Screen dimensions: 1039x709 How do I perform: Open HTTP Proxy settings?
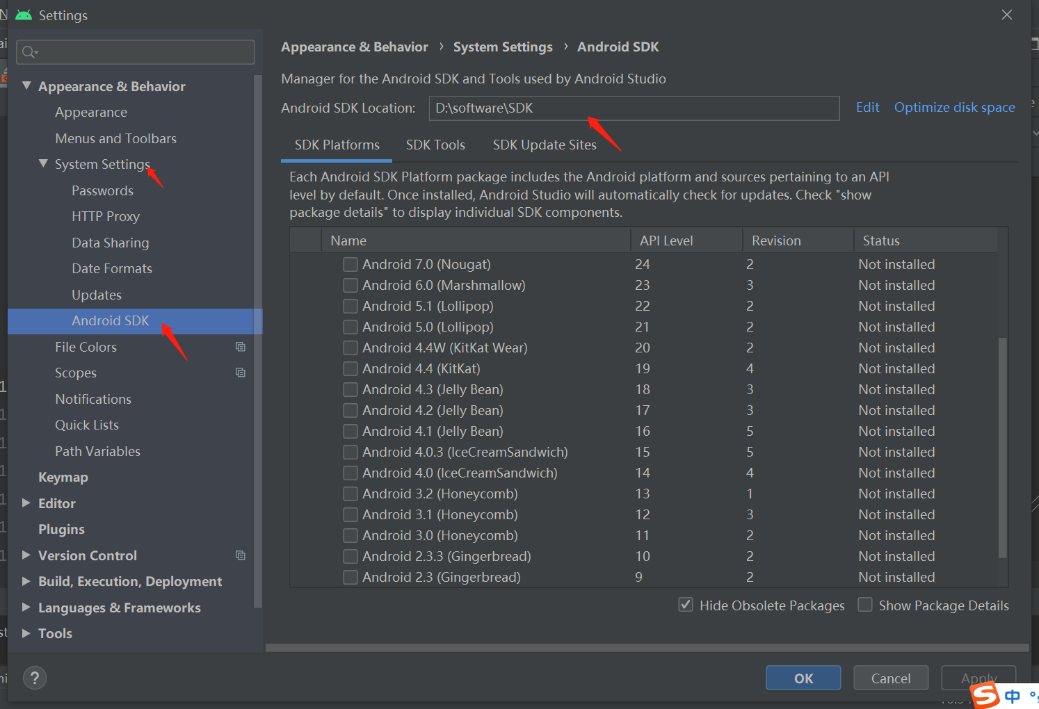(x=106, y=216)
